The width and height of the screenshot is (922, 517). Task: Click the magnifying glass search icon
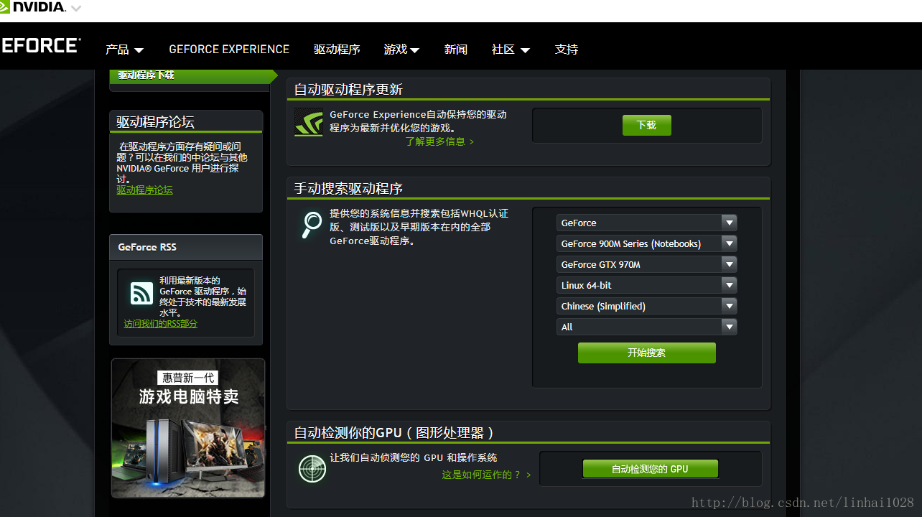312,225
